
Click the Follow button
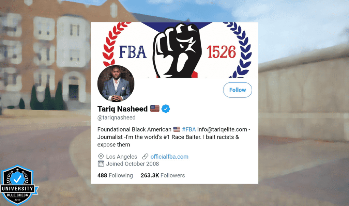pyautogui.click(x=238, y=90)
